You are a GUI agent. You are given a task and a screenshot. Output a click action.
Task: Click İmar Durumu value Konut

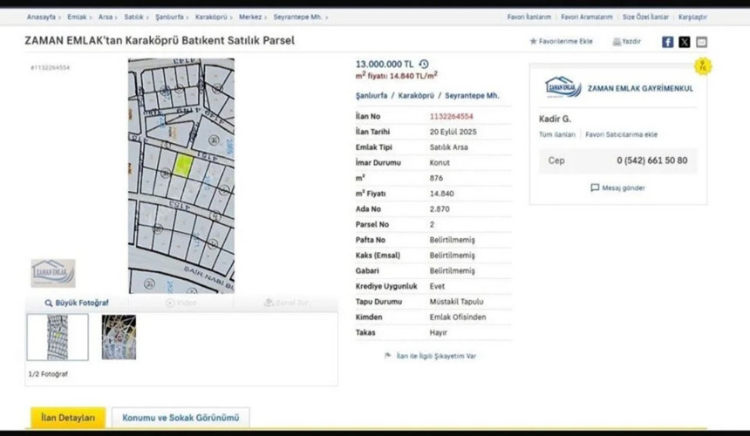click(x=440, y=162)
